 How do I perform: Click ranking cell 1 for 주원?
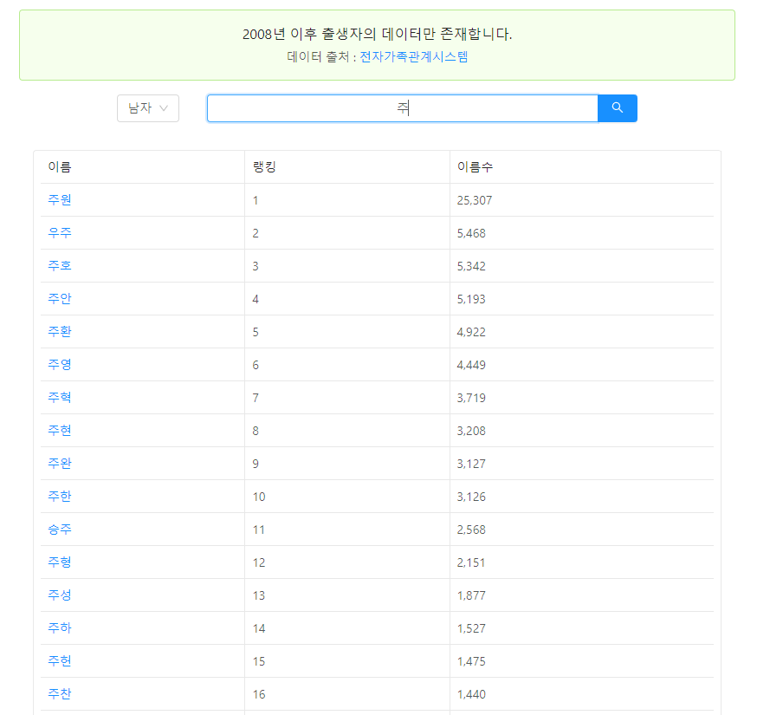[x=347, y=200]
